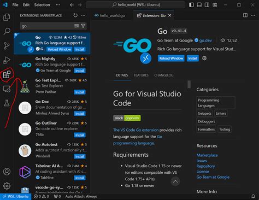Show errors and warnings problems count
Screen dimensions: 259x200
coord(42,196)
